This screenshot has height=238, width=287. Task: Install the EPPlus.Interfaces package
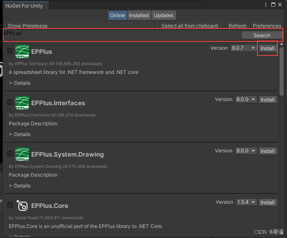[267, 100]
